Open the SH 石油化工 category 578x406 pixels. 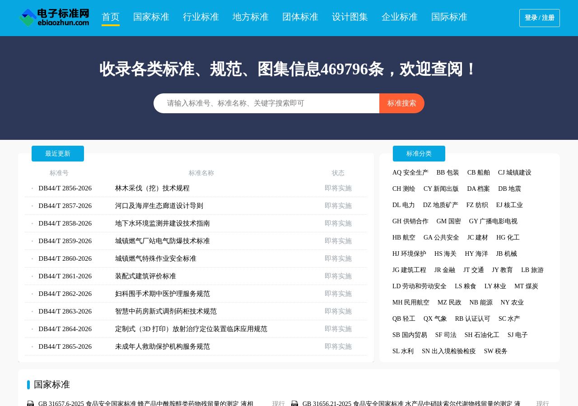[482, 335]
